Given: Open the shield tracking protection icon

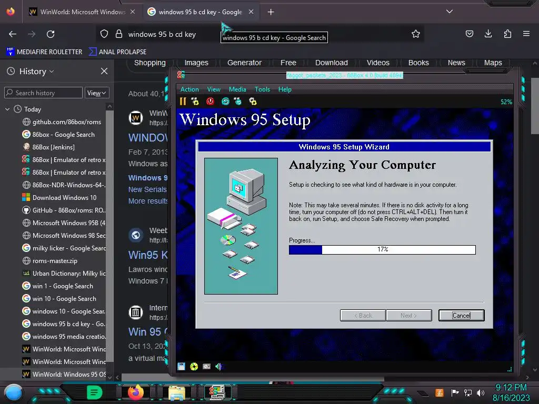Looking at the screenshot, I should coord(104,34).
